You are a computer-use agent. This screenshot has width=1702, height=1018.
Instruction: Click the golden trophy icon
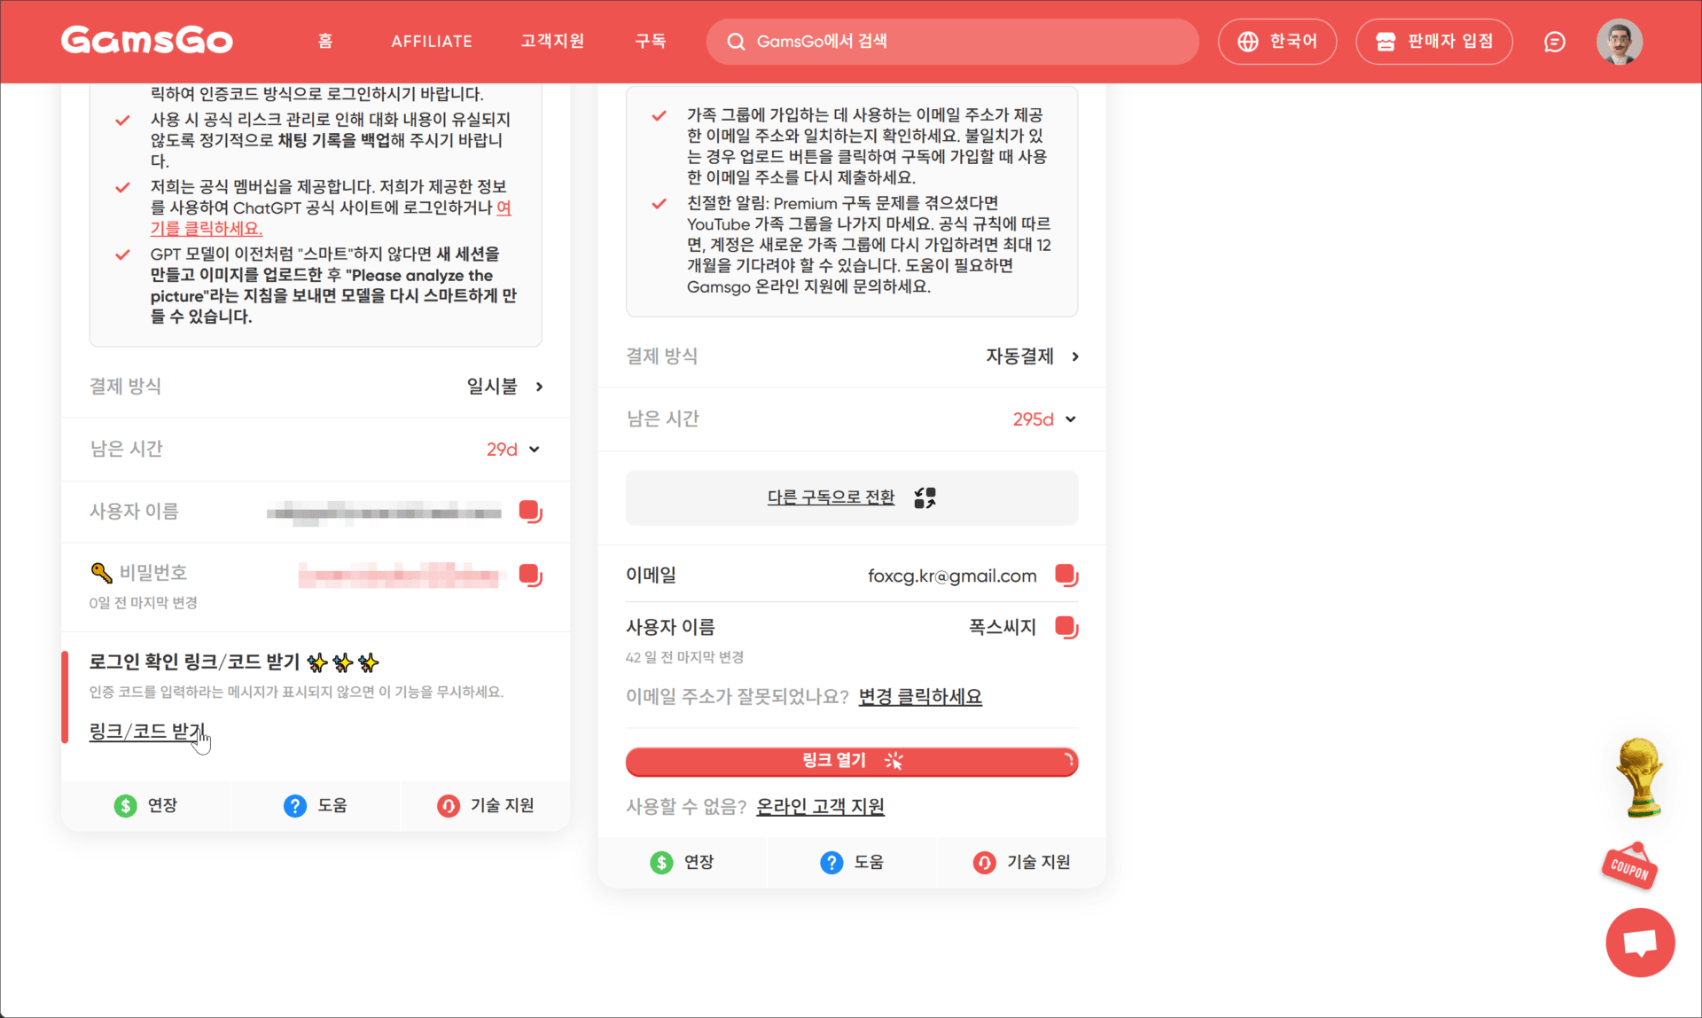[x=1640, y=778]
